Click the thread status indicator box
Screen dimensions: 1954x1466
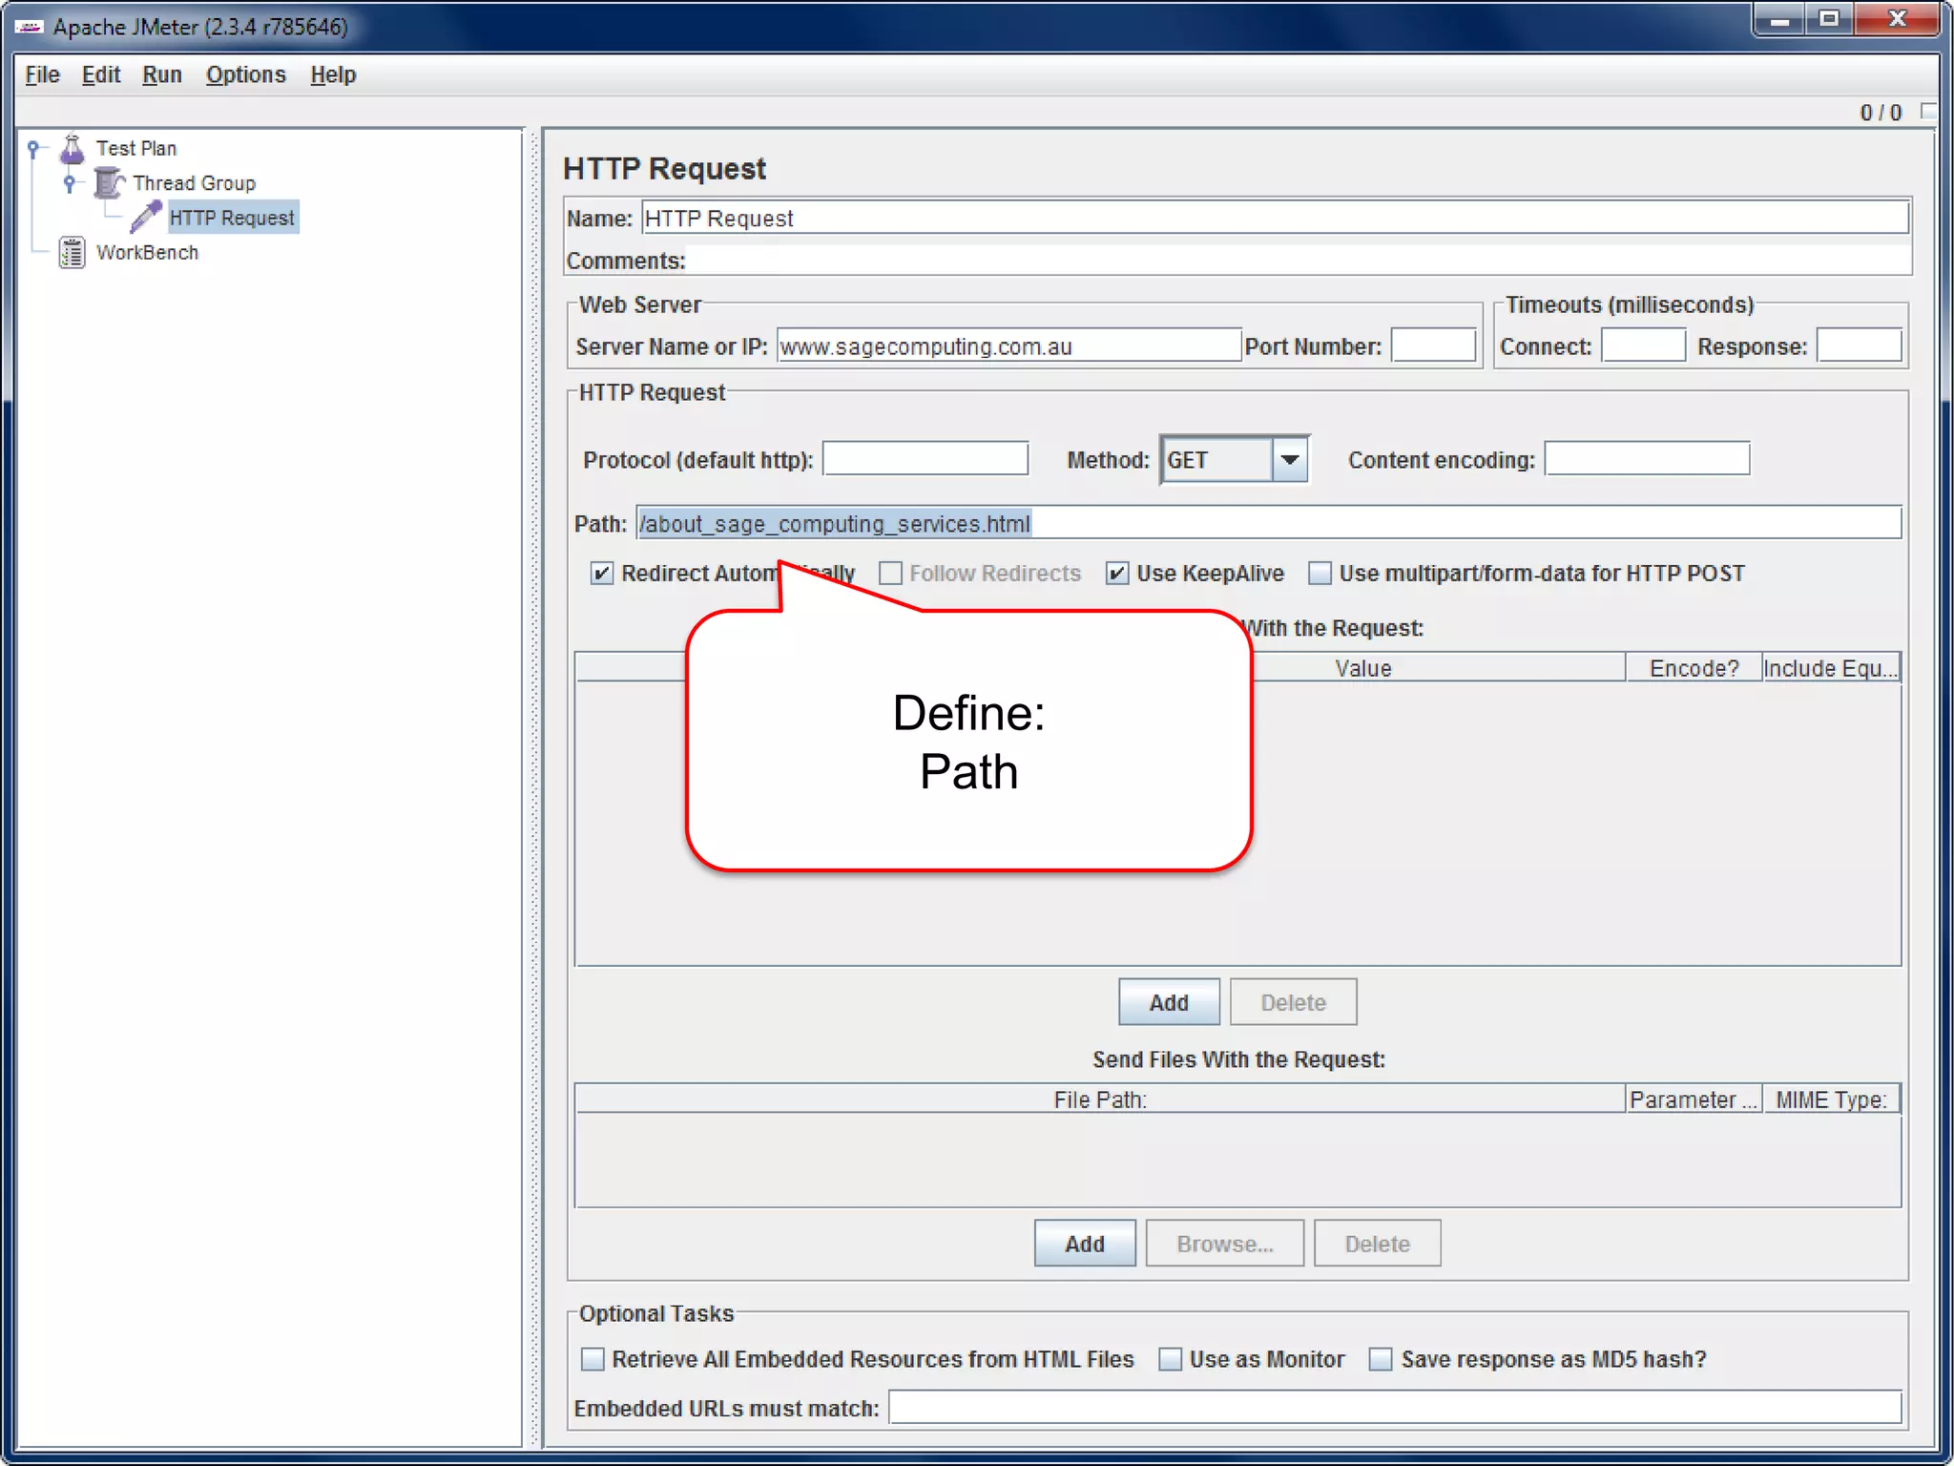tap(1927, 112)
